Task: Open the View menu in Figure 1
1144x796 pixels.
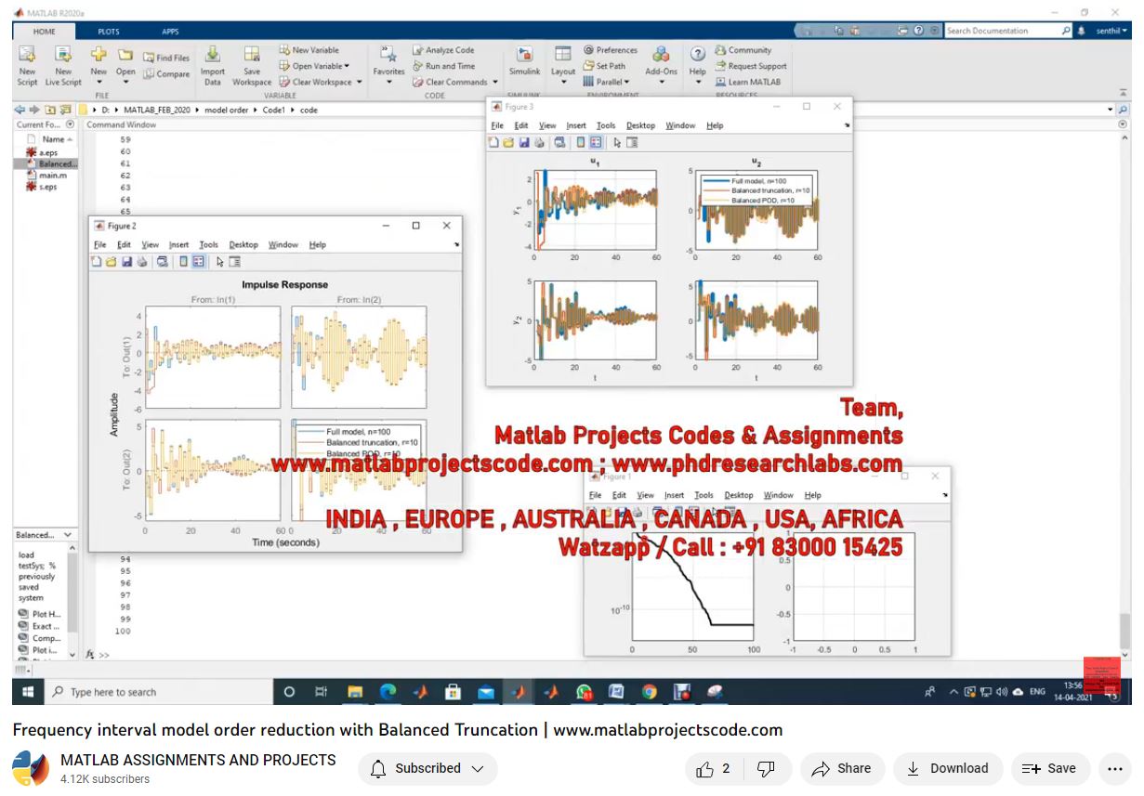Action: tap(646, 495)
